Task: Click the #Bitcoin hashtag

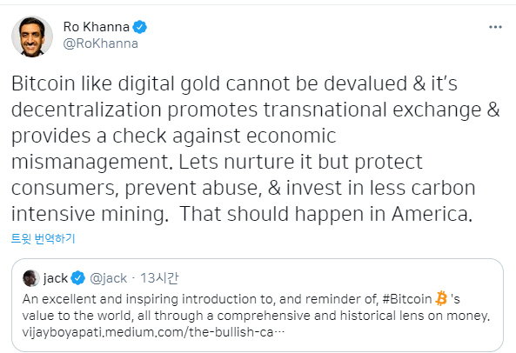Action: pos(407,299)
